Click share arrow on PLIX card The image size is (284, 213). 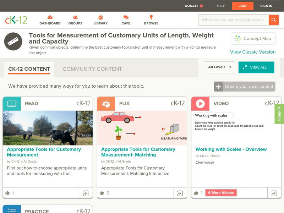tap(180, 193)
